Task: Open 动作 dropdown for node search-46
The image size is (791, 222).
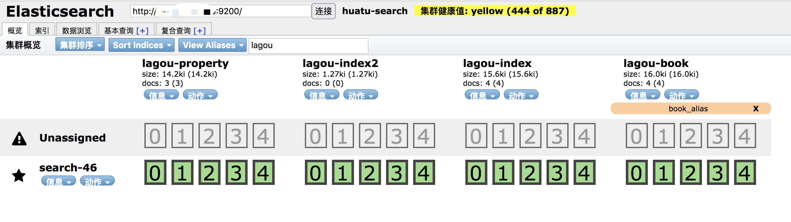Action: pyautogui.click(x=97, y=181)
